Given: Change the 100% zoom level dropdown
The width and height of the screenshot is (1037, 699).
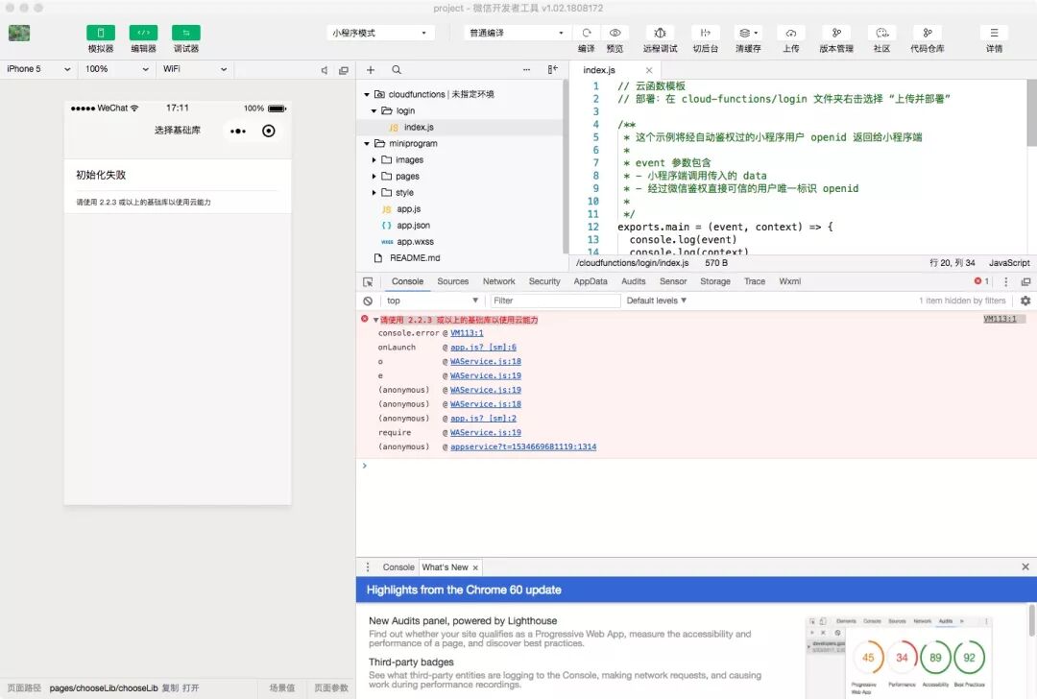Looking at the screenshot, I should click(x=116, y=69).
